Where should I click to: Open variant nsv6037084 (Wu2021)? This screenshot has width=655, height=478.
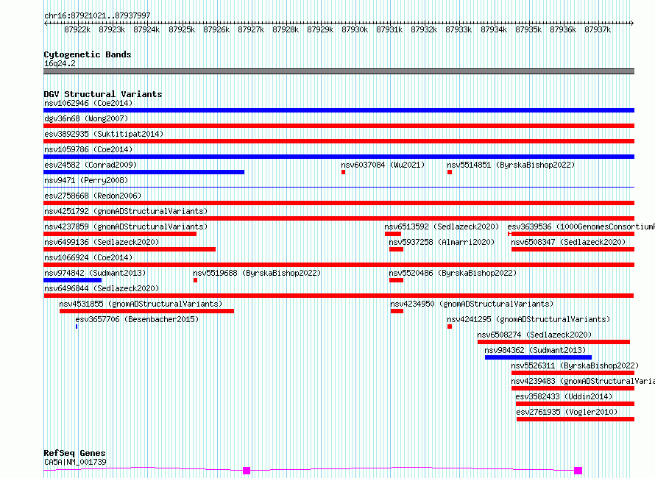(x=383, y=165)
